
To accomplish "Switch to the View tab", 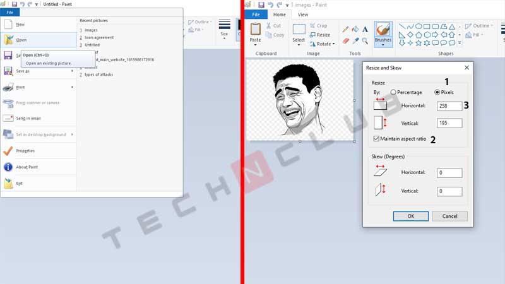I will point(303,15).
